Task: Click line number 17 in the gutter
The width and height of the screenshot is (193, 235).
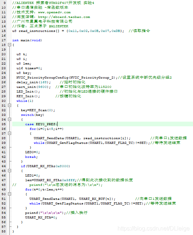Action: (4, 40)
